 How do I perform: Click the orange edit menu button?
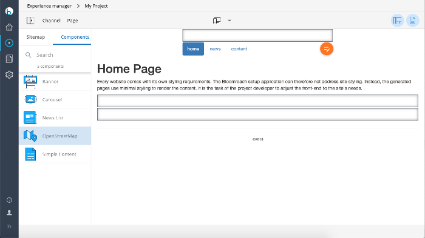point(327,49)
